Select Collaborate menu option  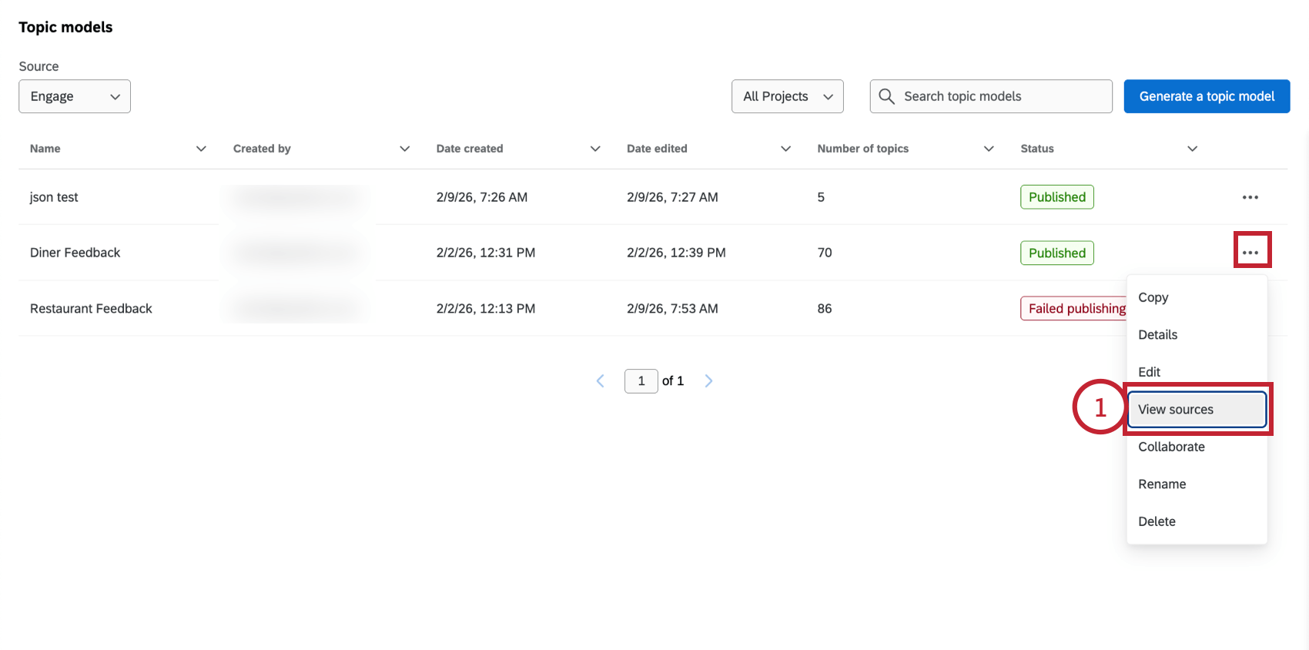(1171, 447)
